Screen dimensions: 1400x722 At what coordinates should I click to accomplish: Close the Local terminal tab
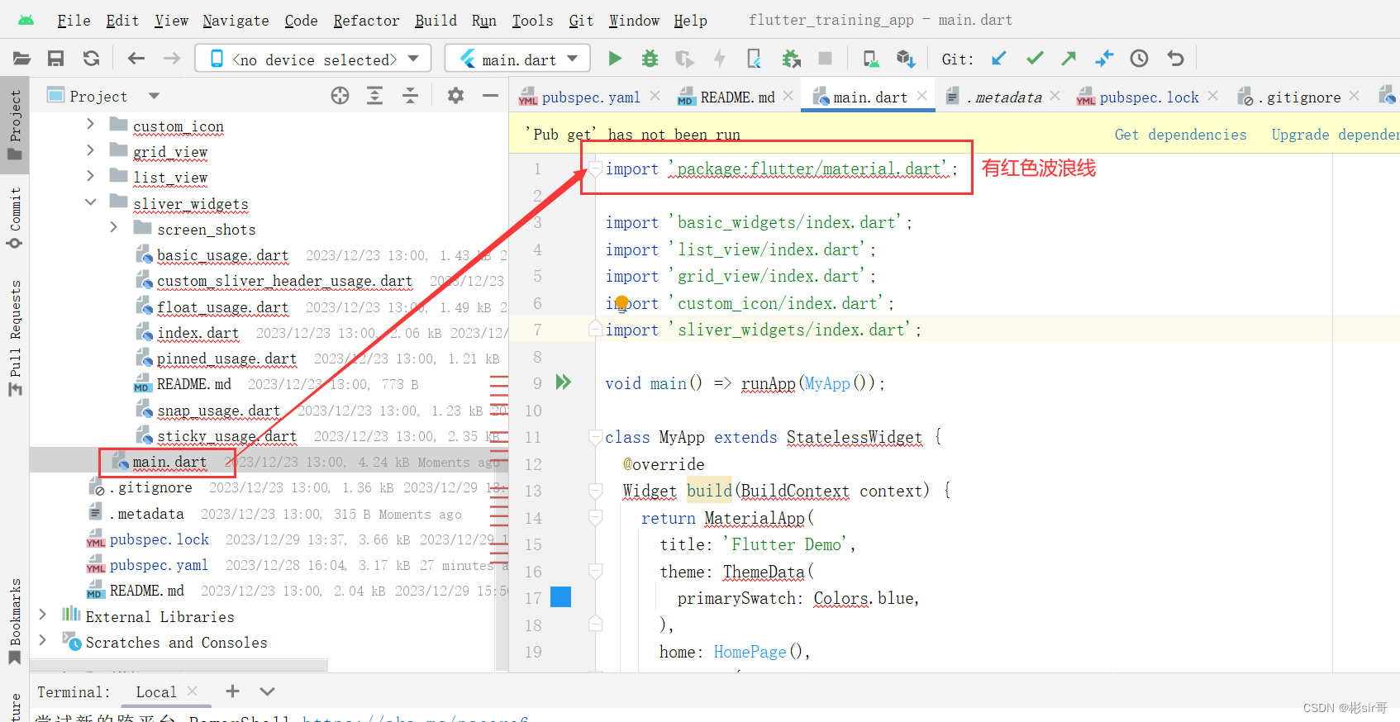coord(192,691)
